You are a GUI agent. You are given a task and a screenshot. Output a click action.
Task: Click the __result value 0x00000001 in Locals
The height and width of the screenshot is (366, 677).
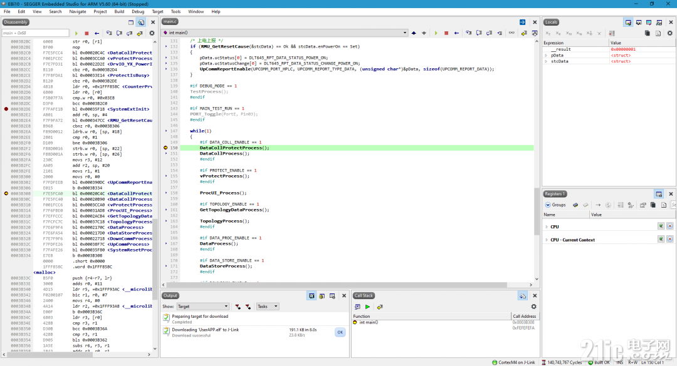point(622,49)
